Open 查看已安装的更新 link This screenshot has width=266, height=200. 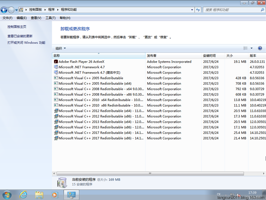click(20, 36)
